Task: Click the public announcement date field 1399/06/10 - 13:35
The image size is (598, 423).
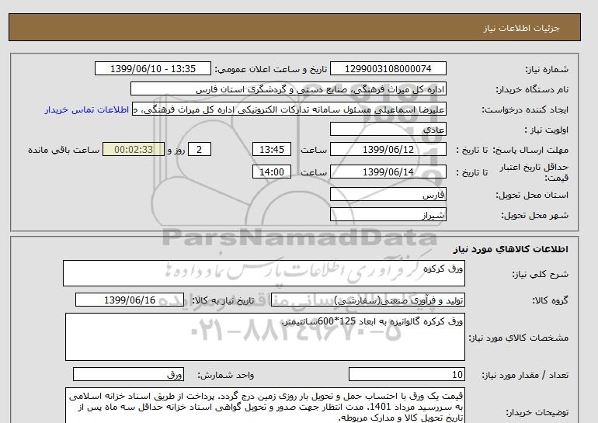Action: [152, 68]
